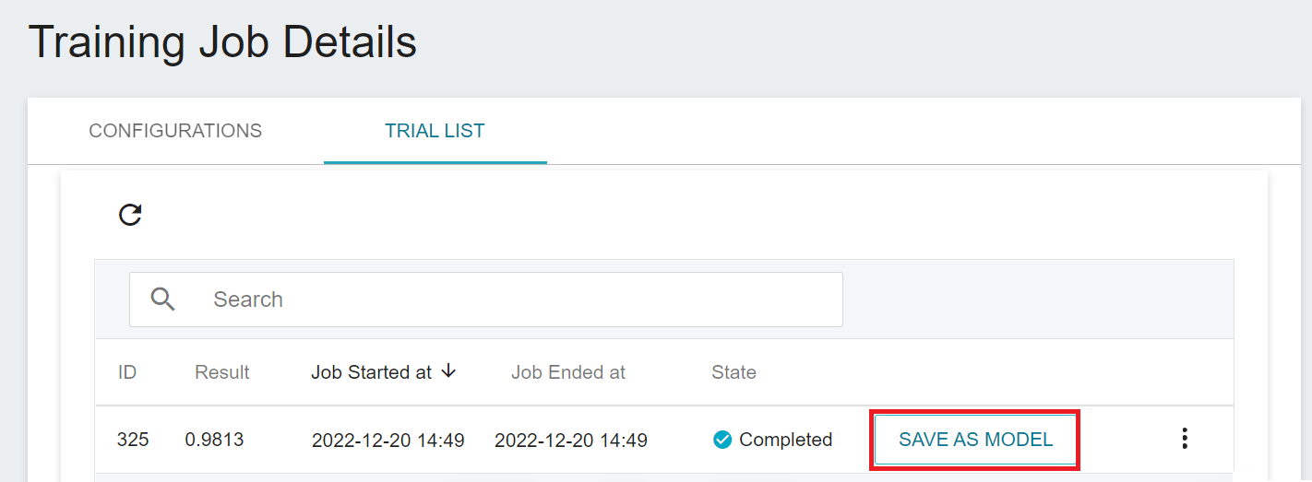
Task: Click the Training Job Details heading
Action: [x=222, y=42]
